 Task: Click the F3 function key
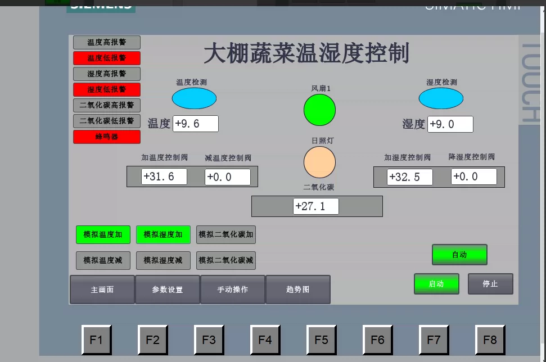(209, 340)
